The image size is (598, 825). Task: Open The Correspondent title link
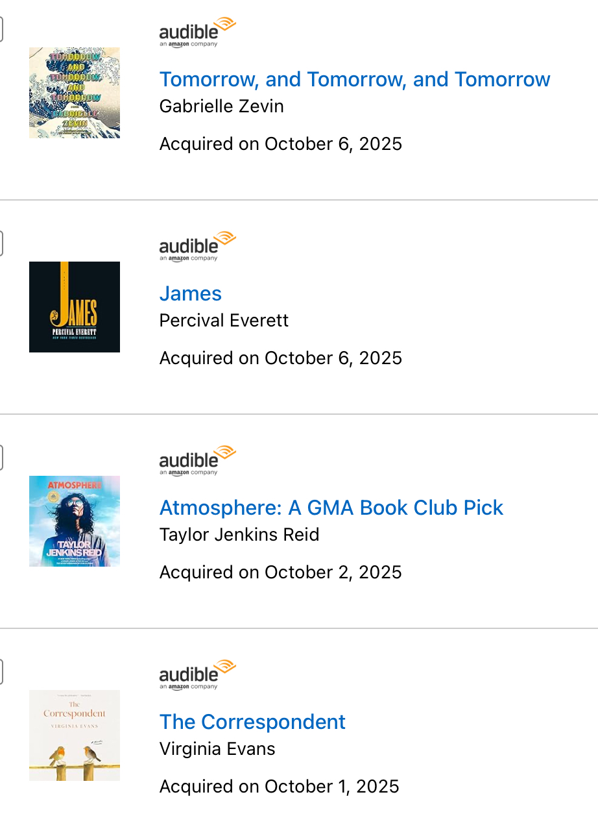(x=252, y=722)
